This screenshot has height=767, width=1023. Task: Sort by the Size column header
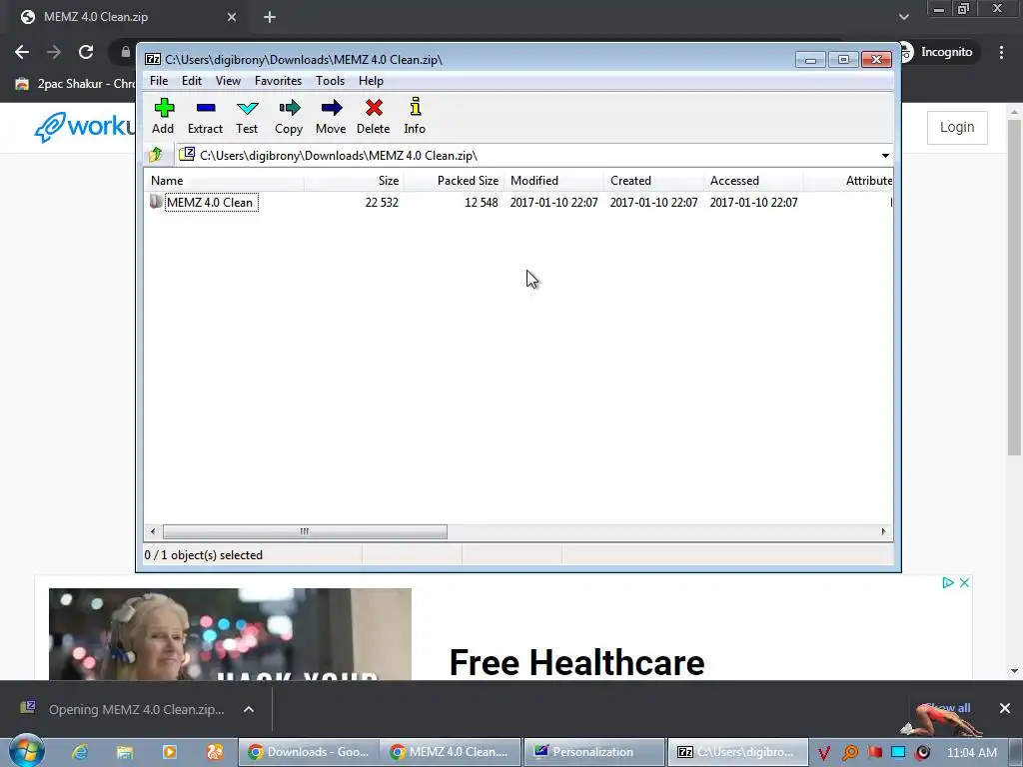tap(354, 181)
